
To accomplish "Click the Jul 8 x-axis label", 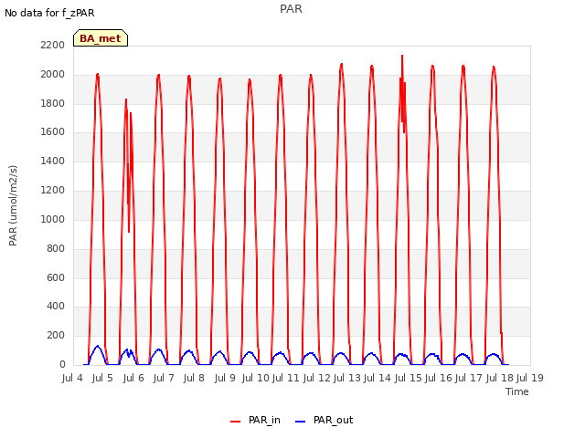I will pos(194,378).
